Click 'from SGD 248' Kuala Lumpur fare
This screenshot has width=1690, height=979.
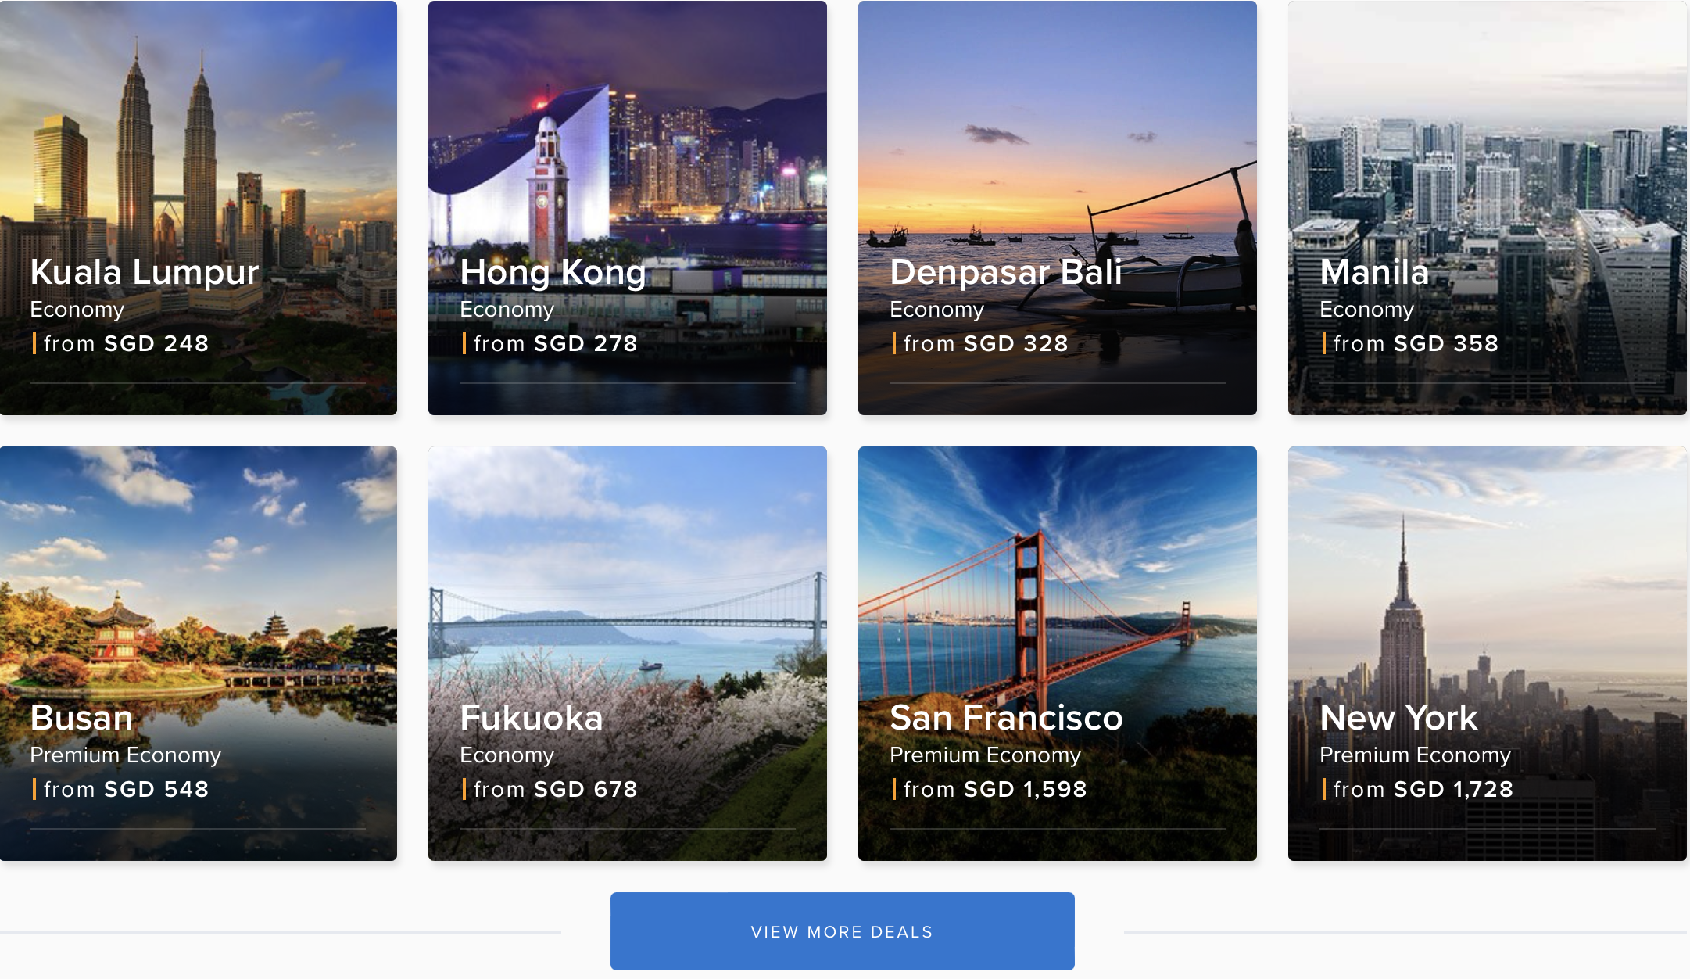(x=126, y=343)
